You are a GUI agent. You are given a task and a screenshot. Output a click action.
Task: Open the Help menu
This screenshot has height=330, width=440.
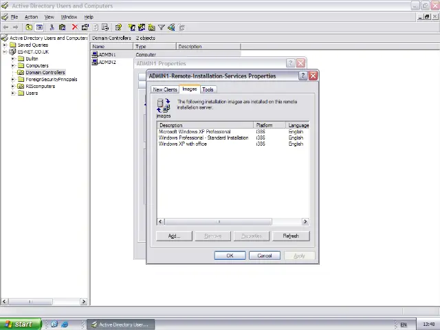point(89,16)
